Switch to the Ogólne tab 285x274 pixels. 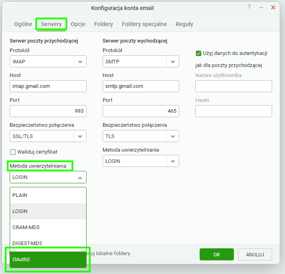click(23, 24)
